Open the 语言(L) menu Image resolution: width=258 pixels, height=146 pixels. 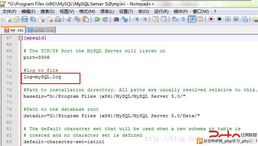coord(107,12)
